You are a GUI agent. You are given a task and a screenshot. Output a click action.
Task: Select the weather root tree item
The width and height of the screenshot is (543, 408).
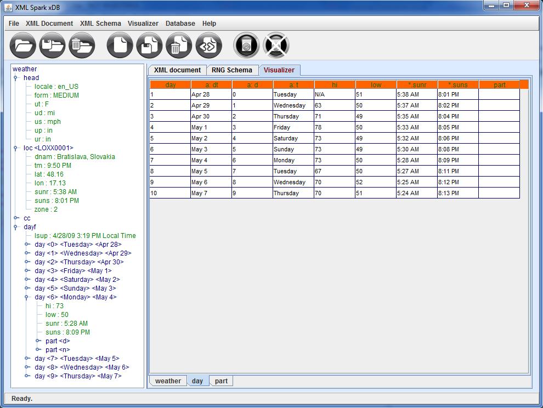click(x=25, y=69)
